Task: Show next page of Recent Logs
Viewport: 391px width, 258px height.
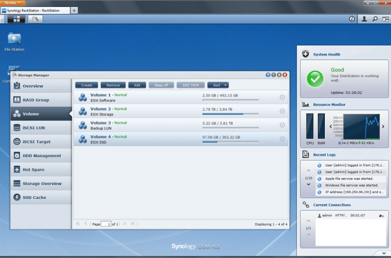Action: coord(308,184)
